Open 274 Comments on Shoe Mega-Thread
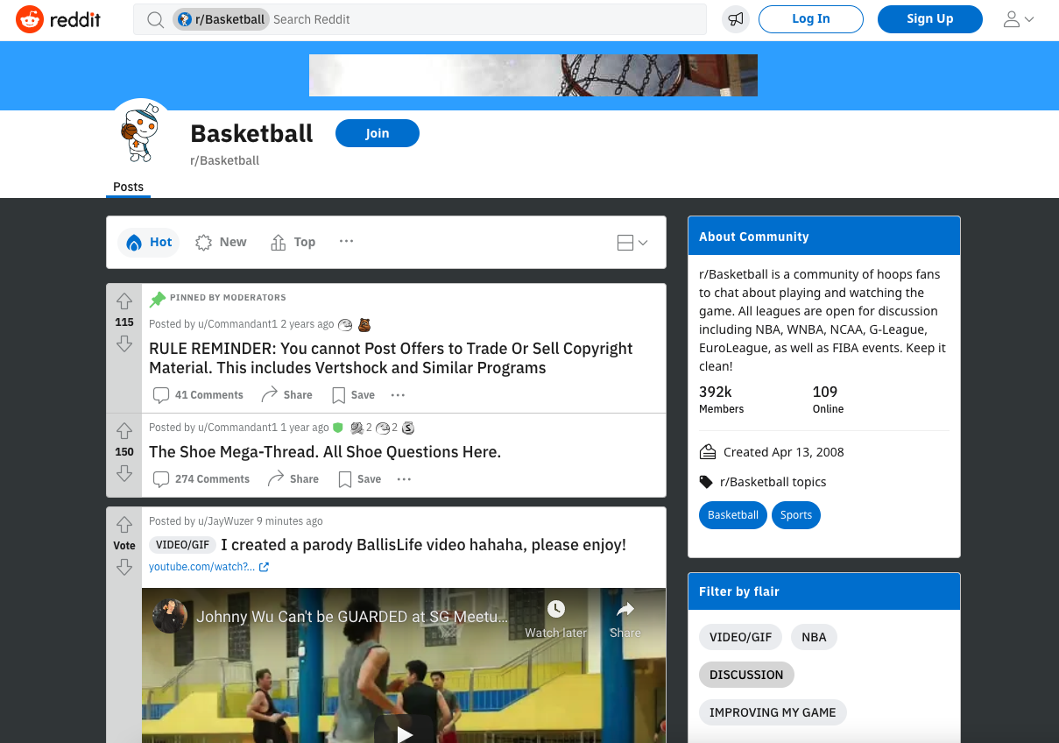 pos(201,479)
